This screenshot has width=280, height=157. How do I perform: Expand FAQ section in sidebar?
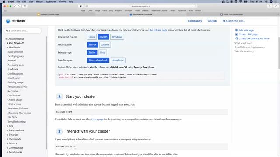[x=7, y=126]
